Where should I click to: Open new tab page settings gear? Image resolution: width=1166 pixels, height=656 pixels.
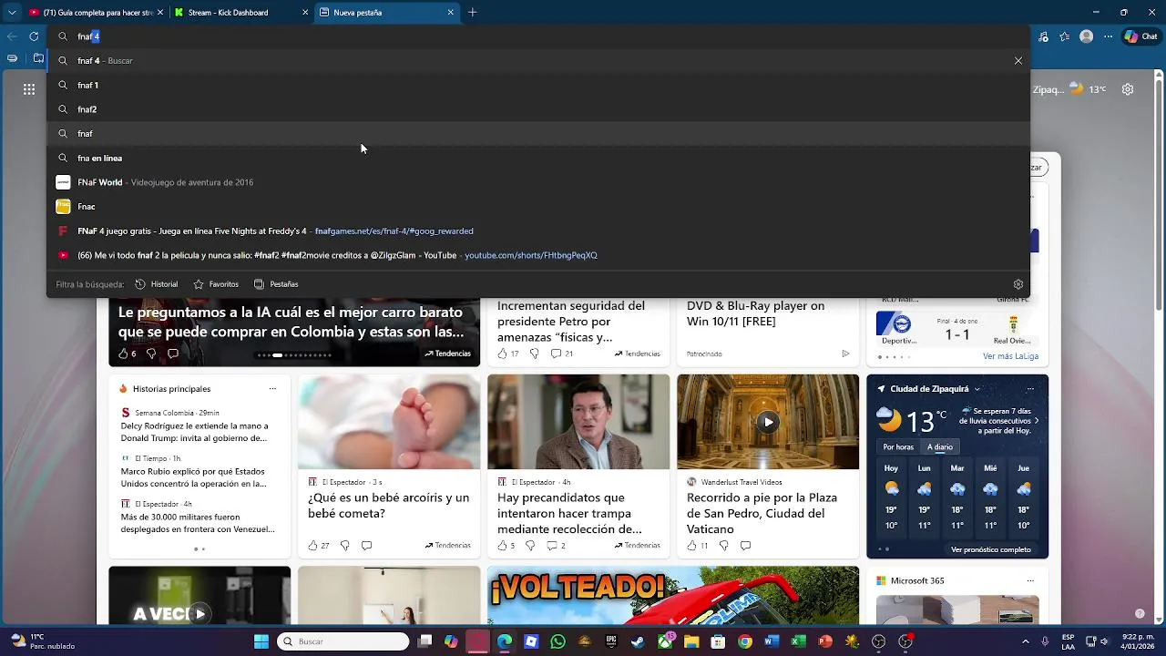tap(1128, 89)
